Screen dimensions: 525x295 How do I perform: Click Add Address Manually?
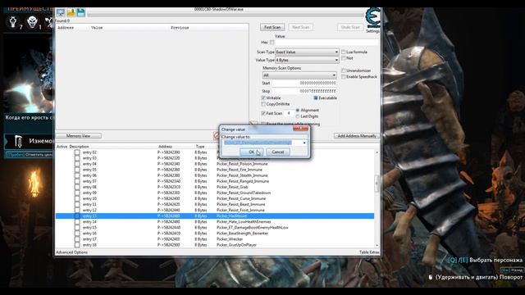(x=357, y=136)
